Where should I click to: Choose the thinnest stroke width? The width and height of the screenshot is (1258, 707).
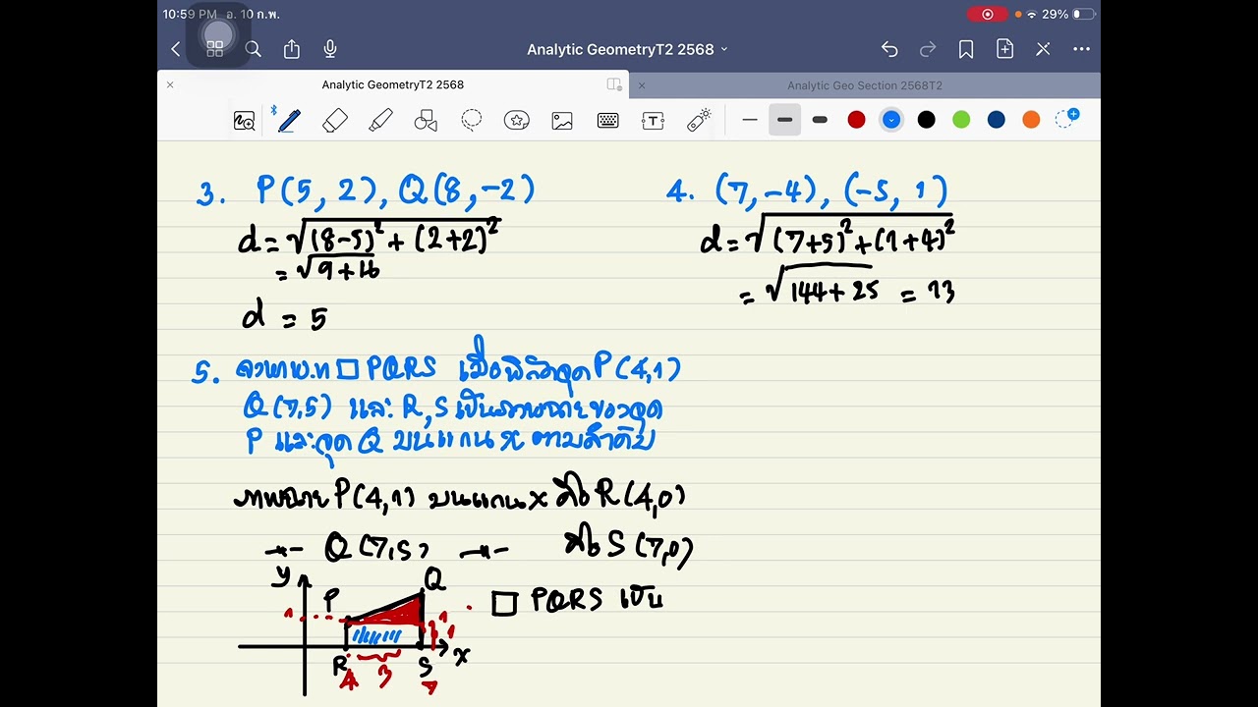tap(750, 120)
